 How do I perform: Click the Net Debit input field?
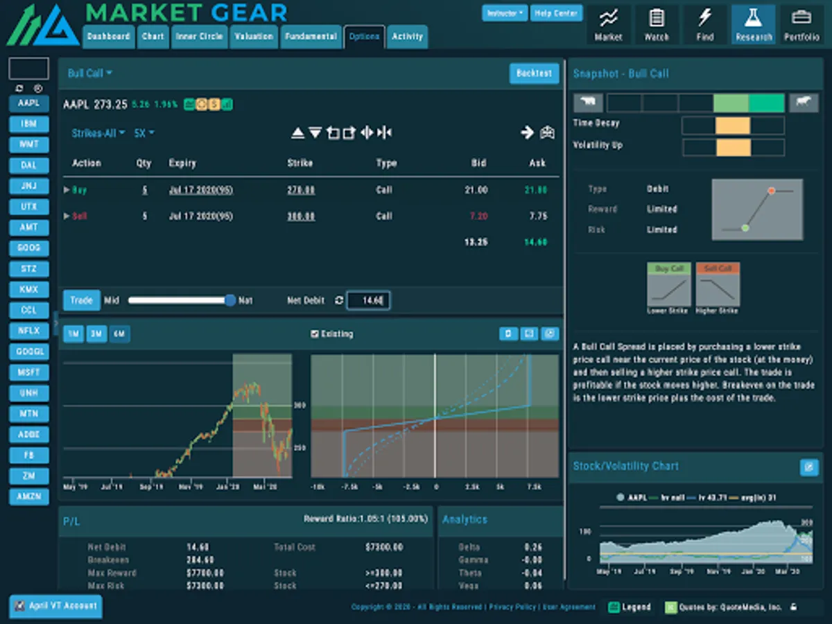(x=368, y=300)
